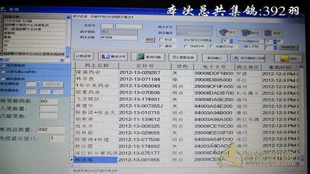310x174 pixels.
Task: Click the rightmost cancel icon button
Action: [x=272, y=33]
